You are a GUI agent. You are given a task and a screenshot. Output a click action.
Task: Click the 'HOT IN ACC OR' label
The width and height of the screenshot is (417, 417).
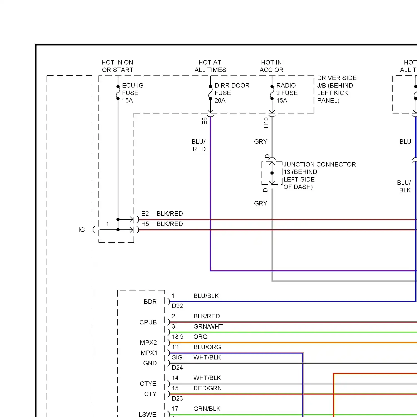[x=271, y=66]
